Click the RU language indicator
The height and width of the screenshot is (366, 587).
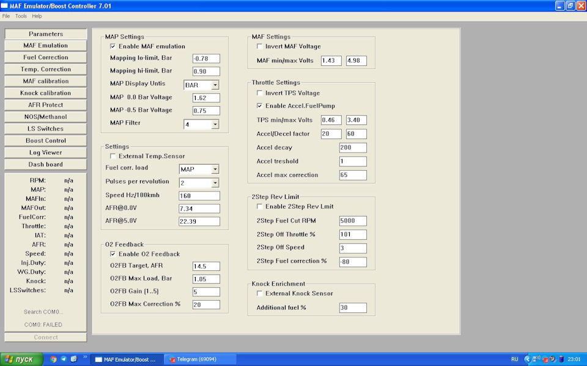coord(515,359)
